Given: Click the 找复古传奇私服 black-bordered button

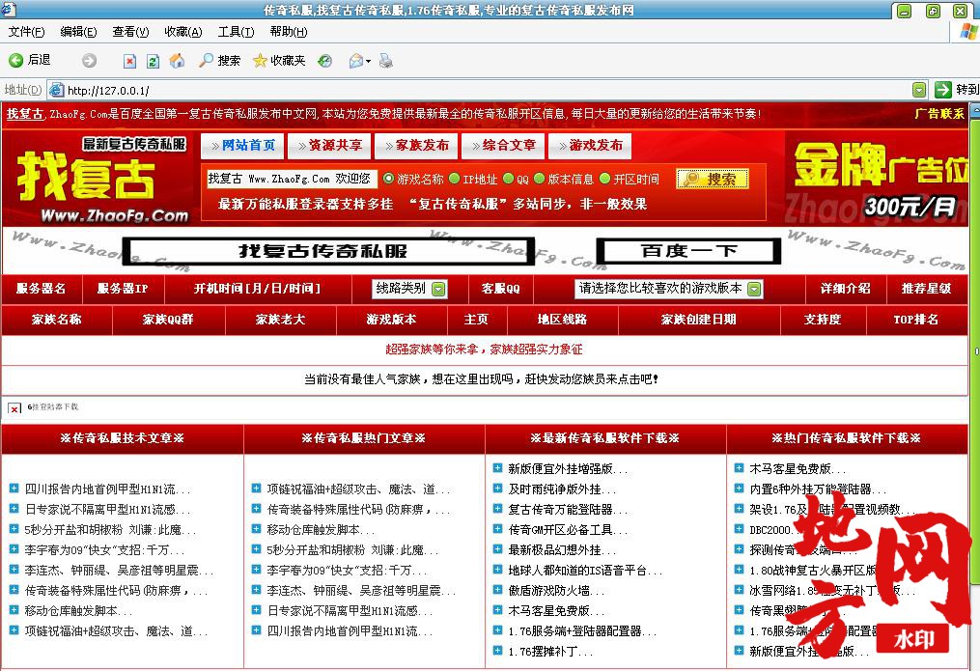Looking at the screenshot, I should pos(328,251).
